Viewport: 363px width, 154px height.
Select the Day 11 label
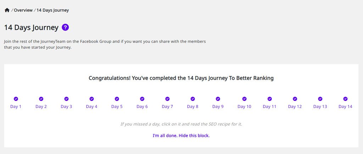click(269, 107)
